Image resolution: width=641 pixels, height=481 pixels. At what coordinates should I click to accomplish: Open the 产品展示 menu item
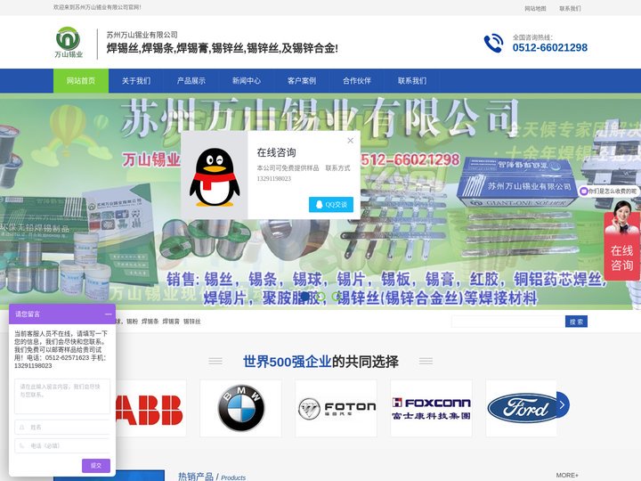pyautogui.click(x=191, y=81)
